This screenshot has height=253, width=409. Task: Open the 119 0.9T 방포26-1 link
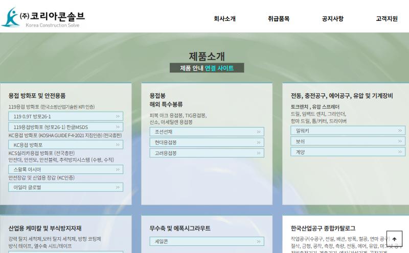66,116
